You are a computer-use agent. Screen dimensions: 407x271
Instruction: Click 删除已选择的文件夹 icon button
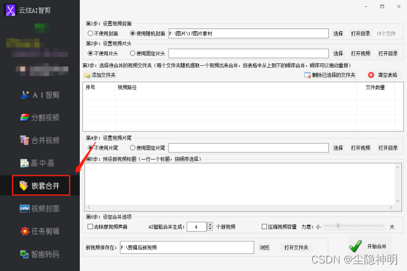tap(330, 75)
